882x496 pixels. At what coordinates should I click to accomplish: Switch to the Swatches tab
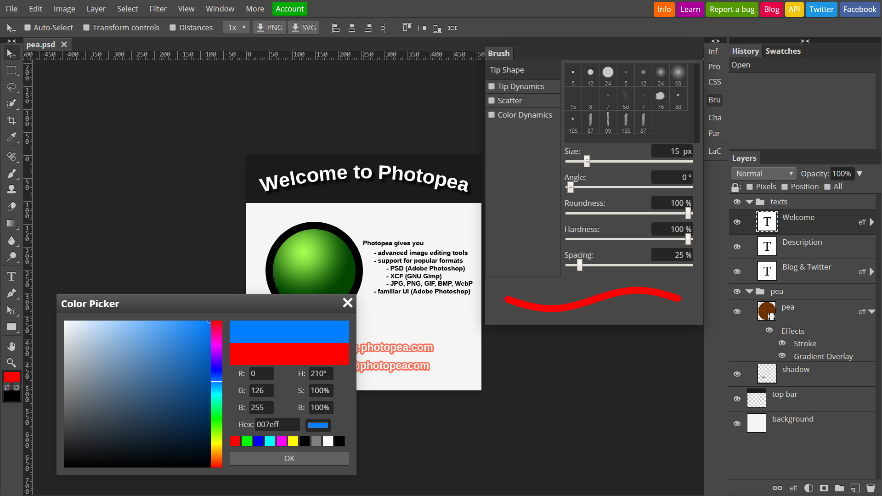pyautogui.click(x=783, y=51)
